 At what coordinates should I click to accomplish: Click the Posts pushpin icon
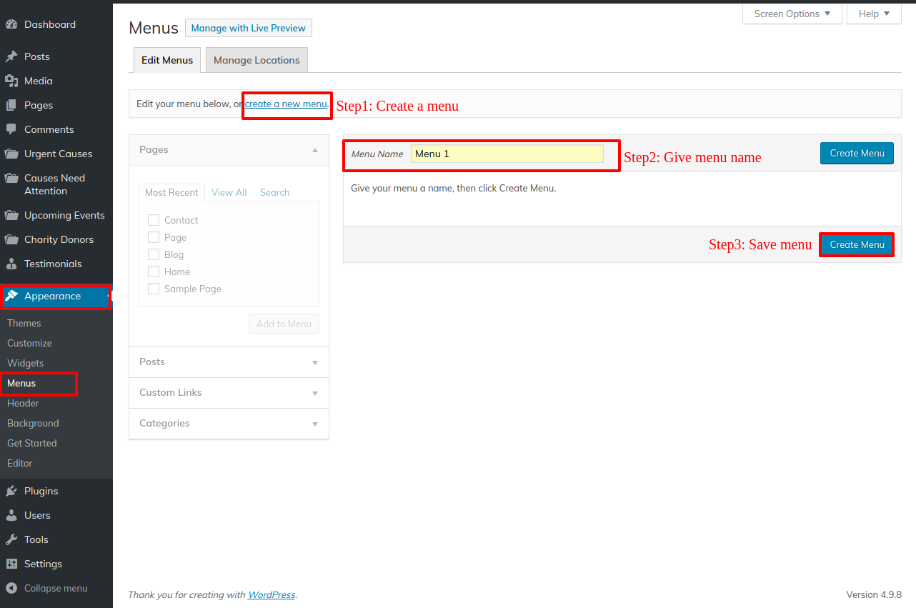[11, 56]
